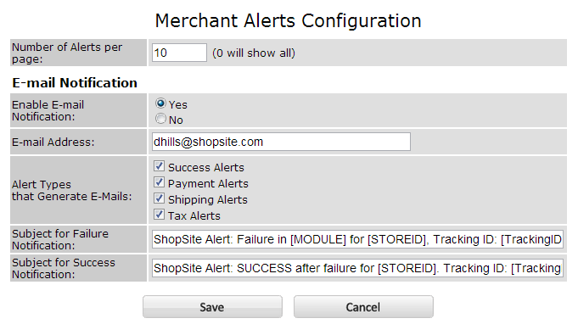The width and height of the screenshot is (578, 324).
Task: Uncheck the Payment Alerts checkbox
Action: click(159, 182)
